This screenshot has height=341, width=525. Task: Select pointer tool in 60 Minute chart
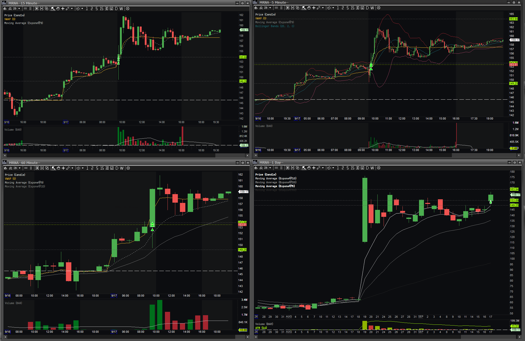(54, 168)
